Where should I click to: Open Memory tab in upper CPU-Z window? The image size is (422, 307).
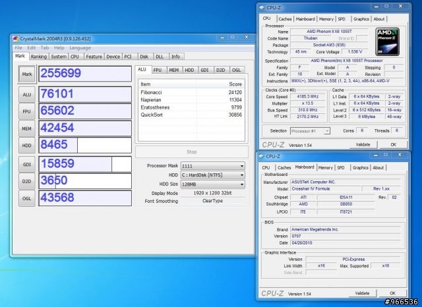(x=326, y=19)
